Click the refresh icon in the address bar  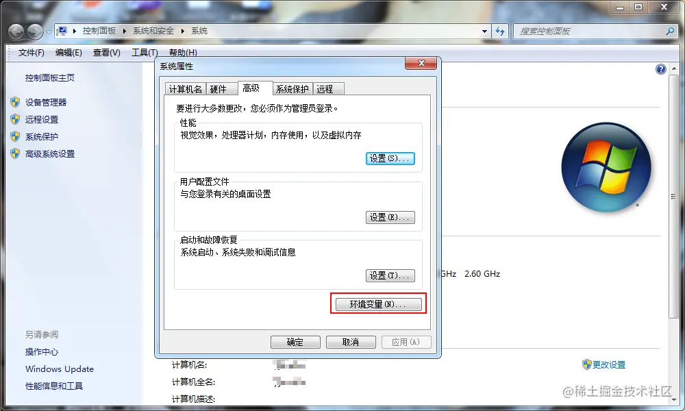point(501,31)
